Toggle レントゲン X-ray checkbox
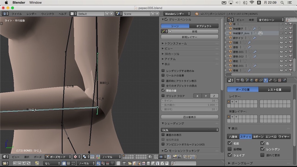 pyautogui.click(x=262, y=149)
